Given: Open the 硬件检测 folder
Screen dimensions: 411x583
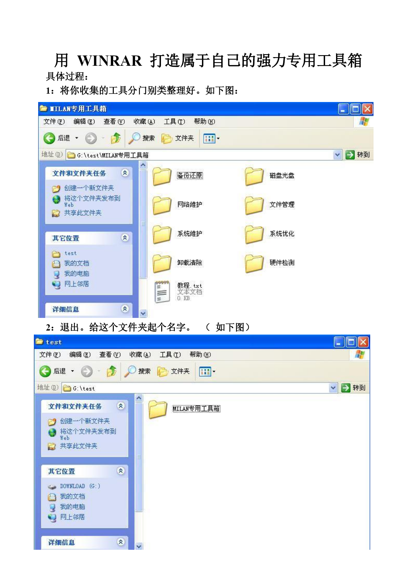Looking at the screenshot, I should click(269, 263).
